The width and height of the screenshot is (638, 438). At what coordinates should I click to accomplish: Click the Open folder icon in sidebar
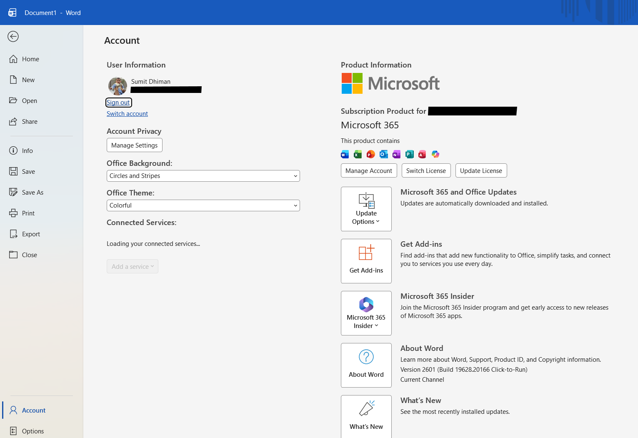(x=13, y=100)
